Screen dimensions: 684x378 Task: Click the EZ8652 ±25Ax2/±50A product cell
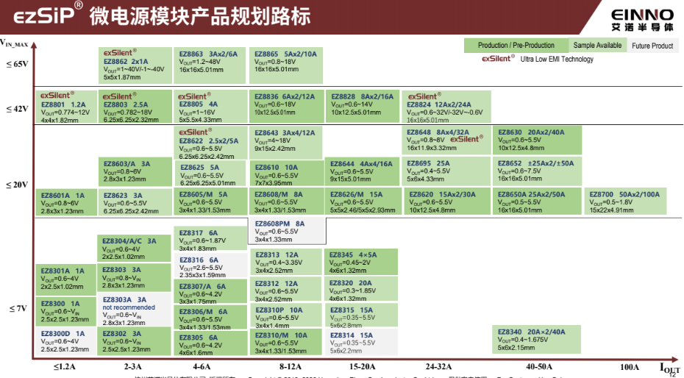click(537, 171)
